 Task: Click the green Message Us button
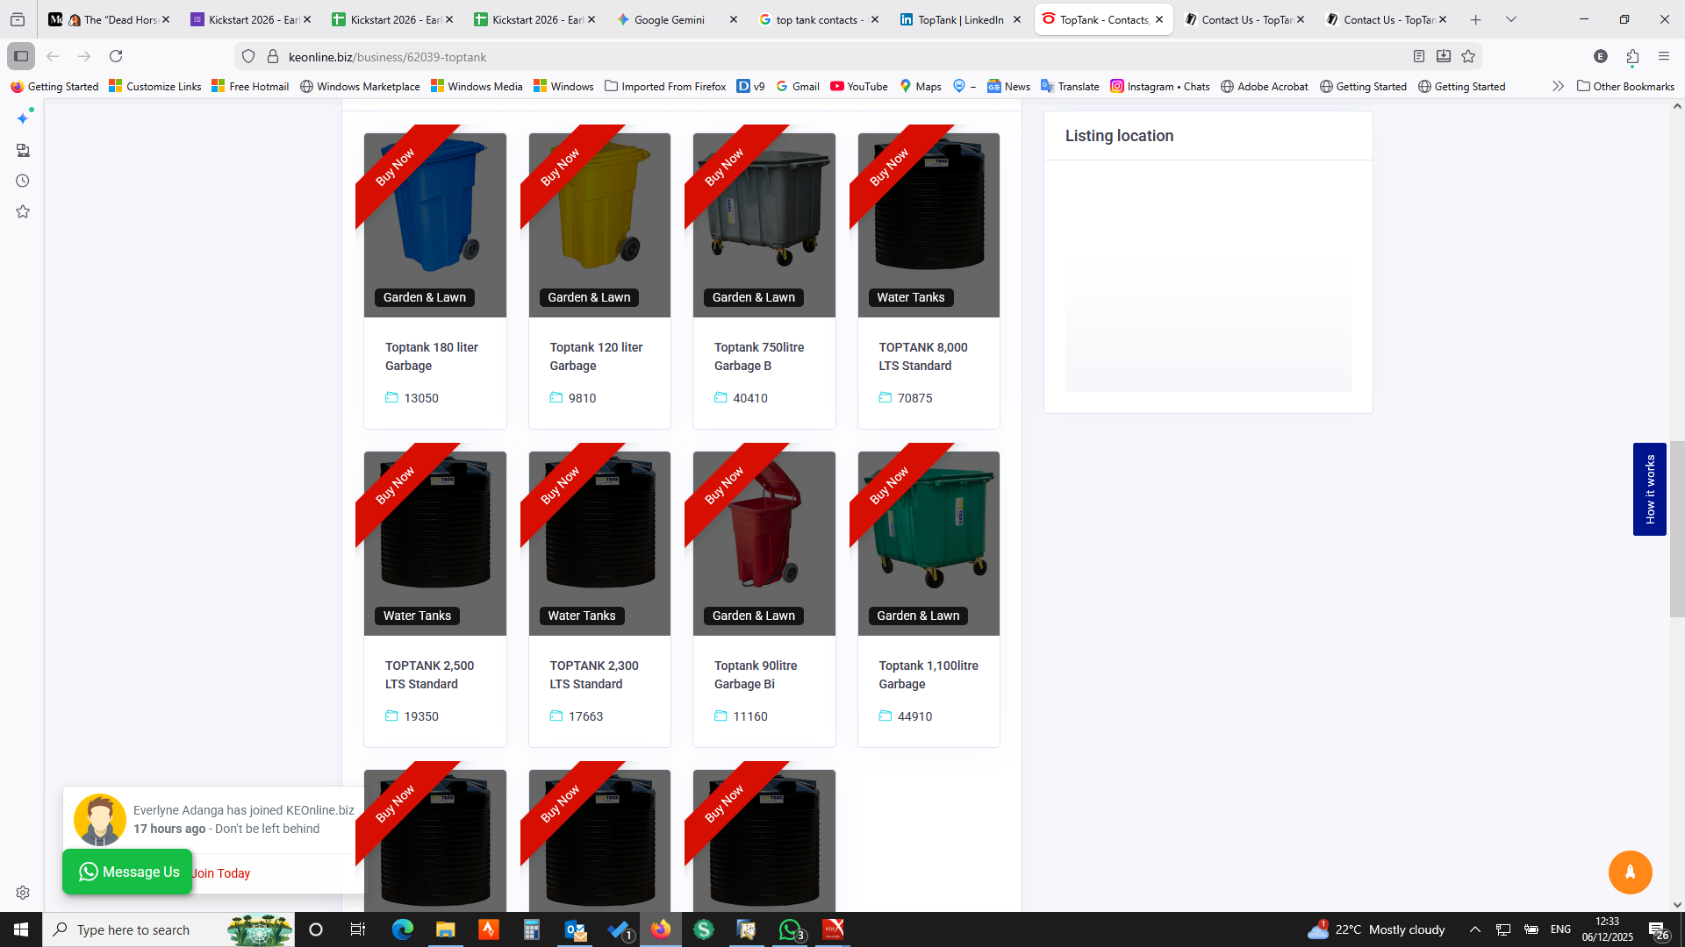pyautogui.click(x=127, y=872)
